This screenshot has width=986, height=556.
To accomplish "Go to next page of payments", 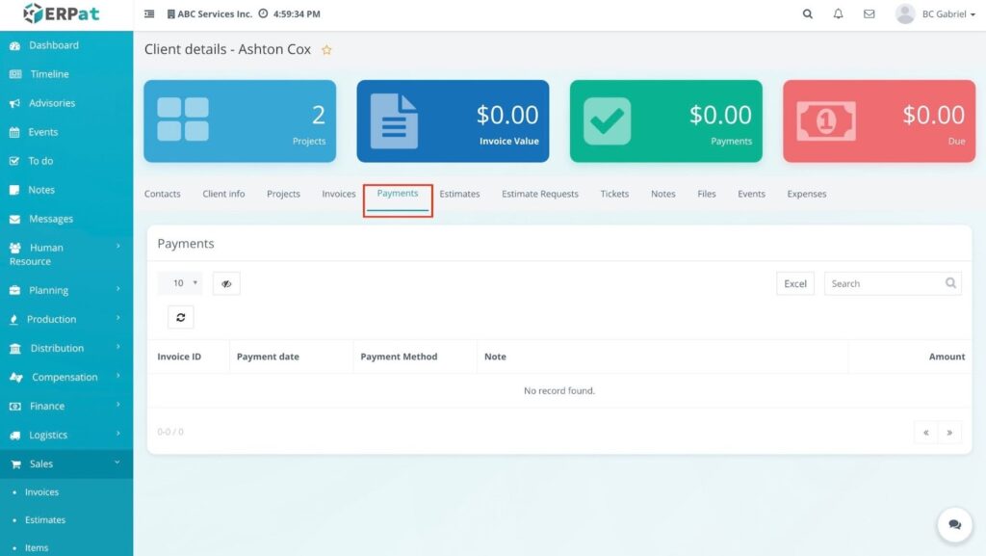I will click(949, 433).
